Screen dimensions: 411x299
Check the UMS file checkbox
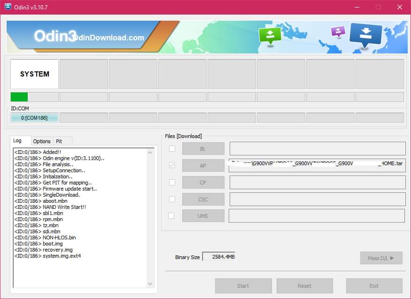tap(171, 216)
